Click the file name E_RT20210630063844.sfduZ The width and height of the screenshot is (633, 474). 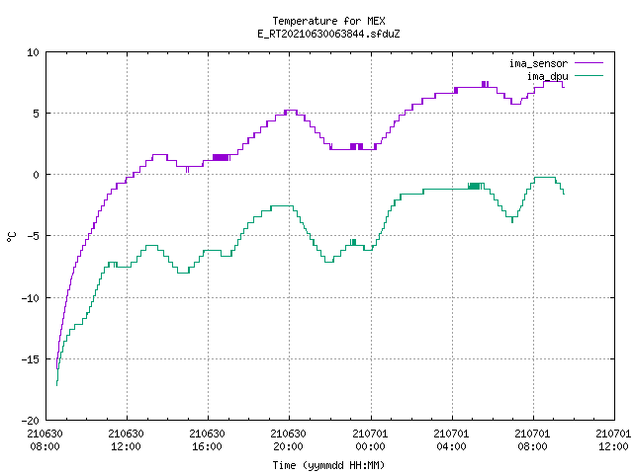click(328, 34)
